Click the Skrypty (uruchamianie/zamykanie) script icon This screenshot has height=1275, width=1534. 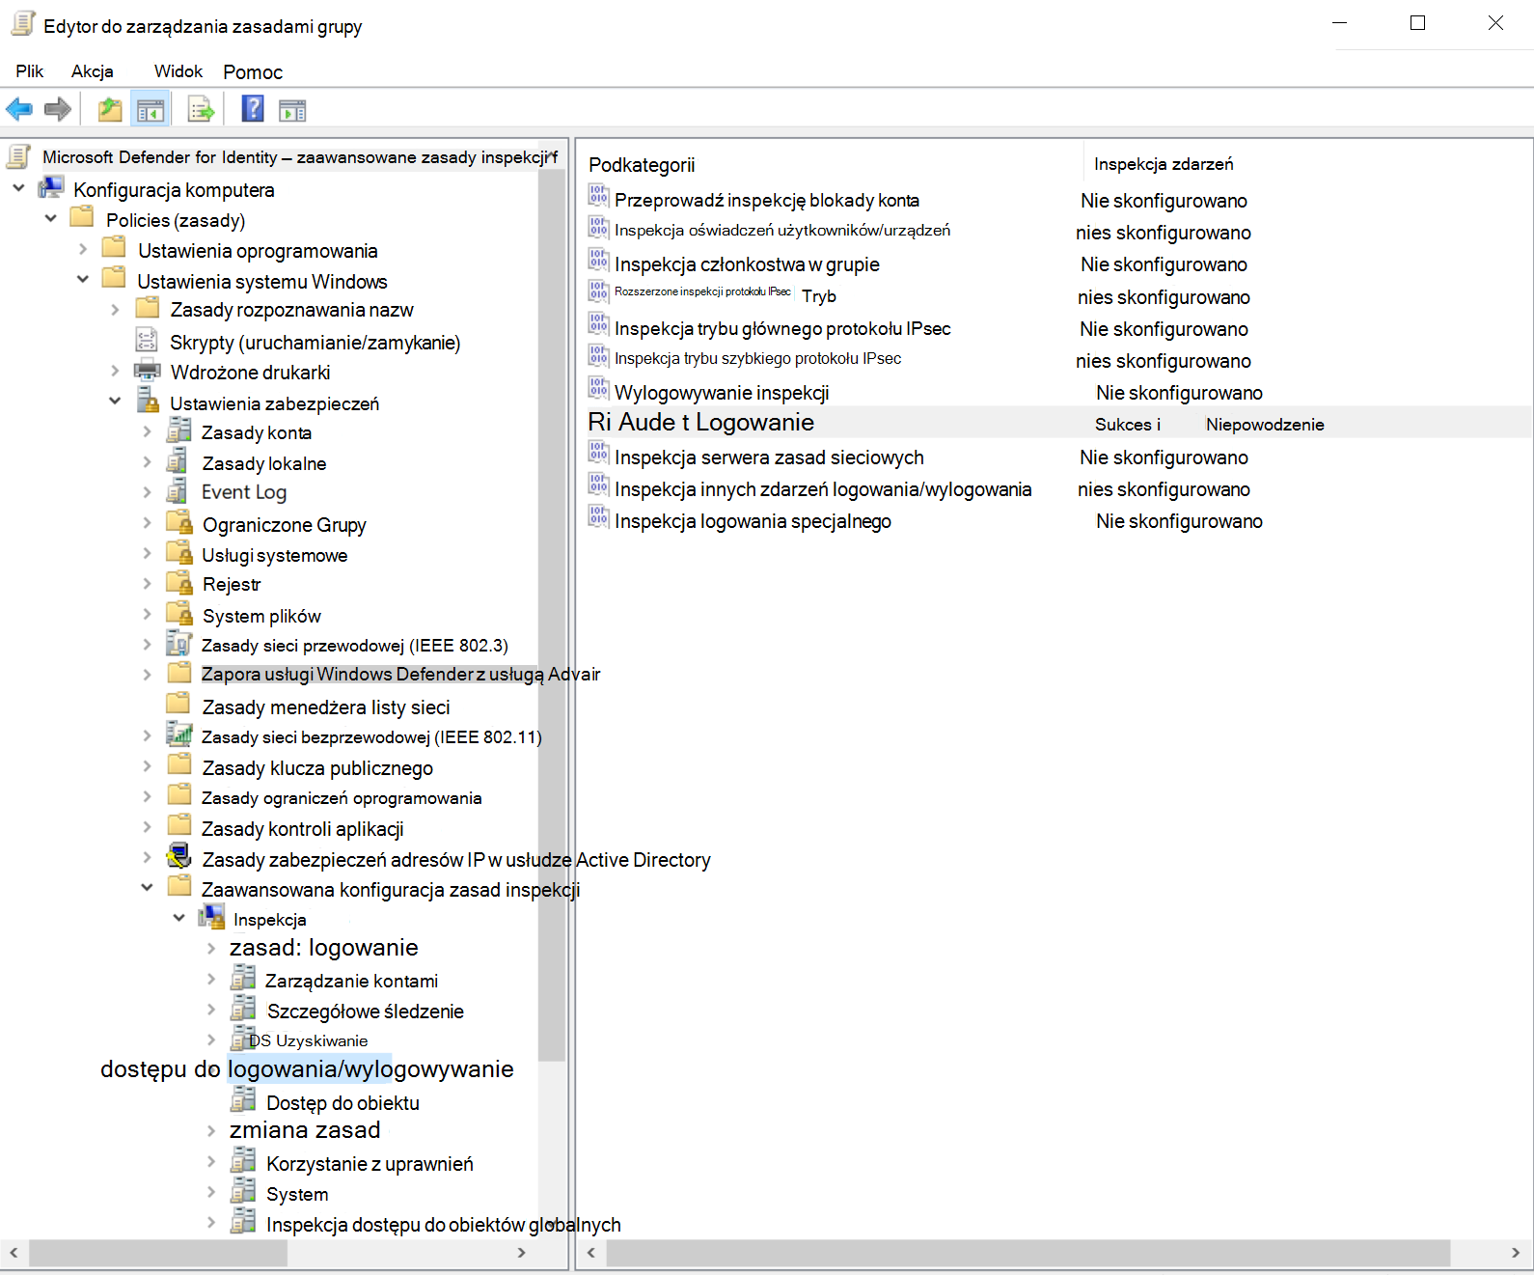[147, 340]
